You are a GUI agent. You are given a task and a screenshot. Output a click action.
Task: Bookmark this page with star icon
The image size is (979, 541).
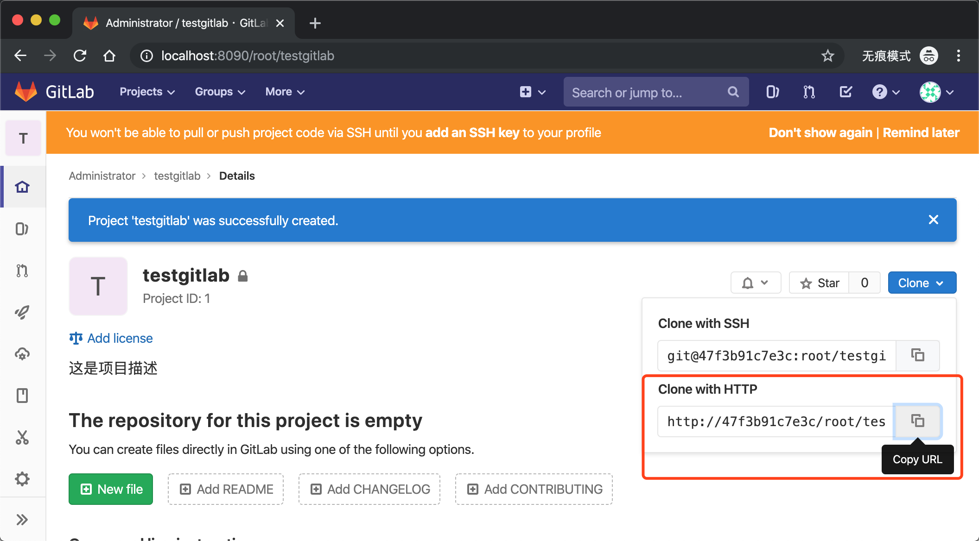pos(827,56)
